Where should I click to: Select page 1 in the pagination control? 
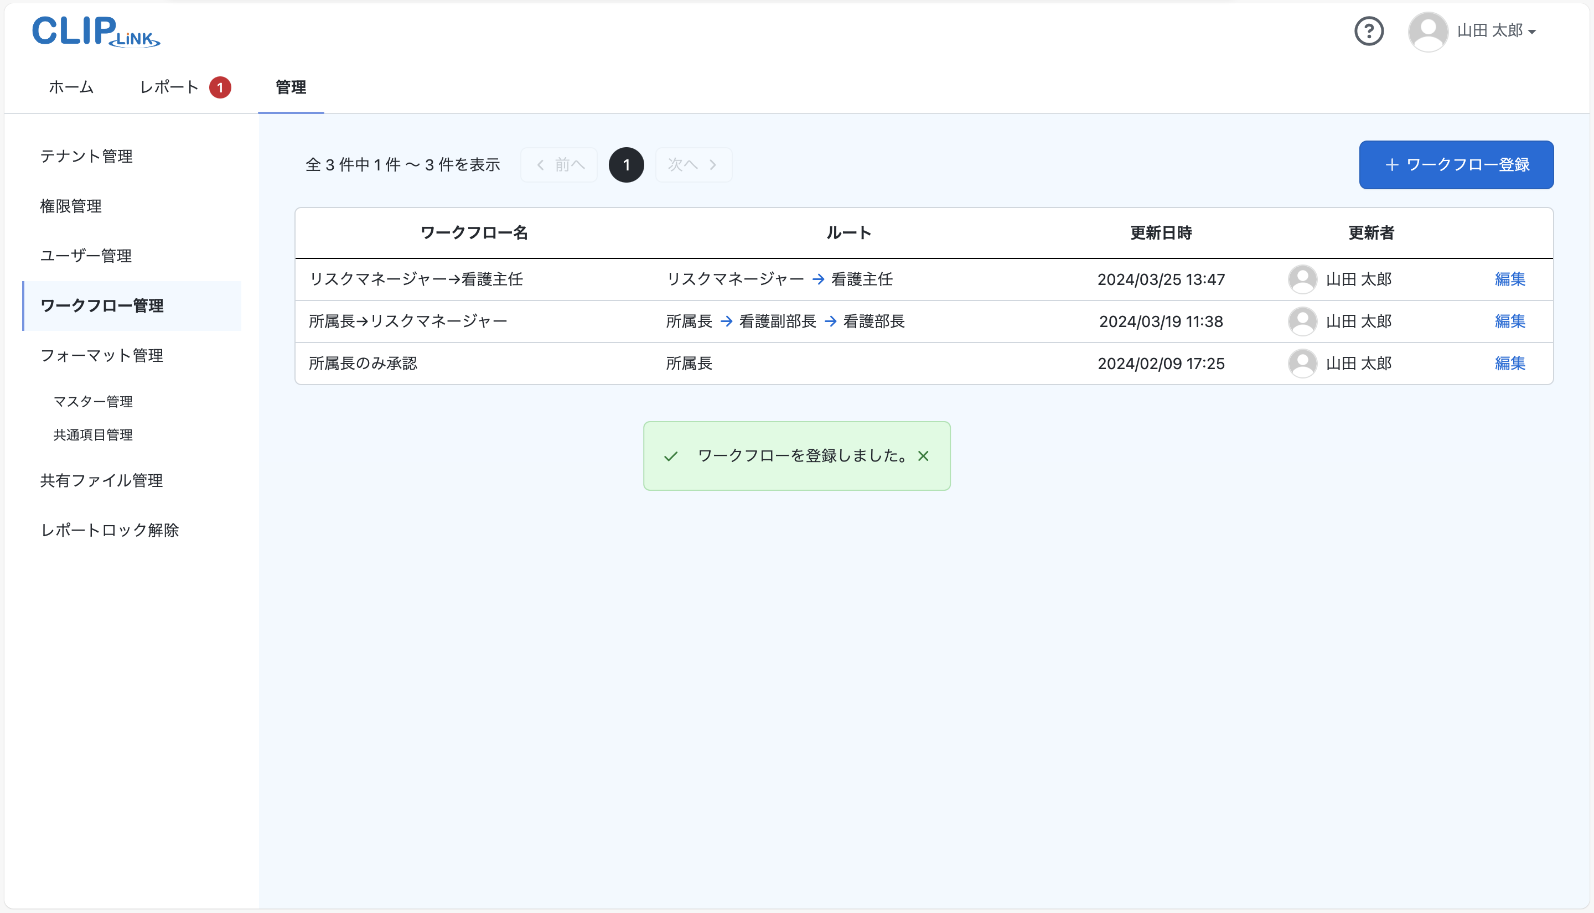[x=626, y=164]
